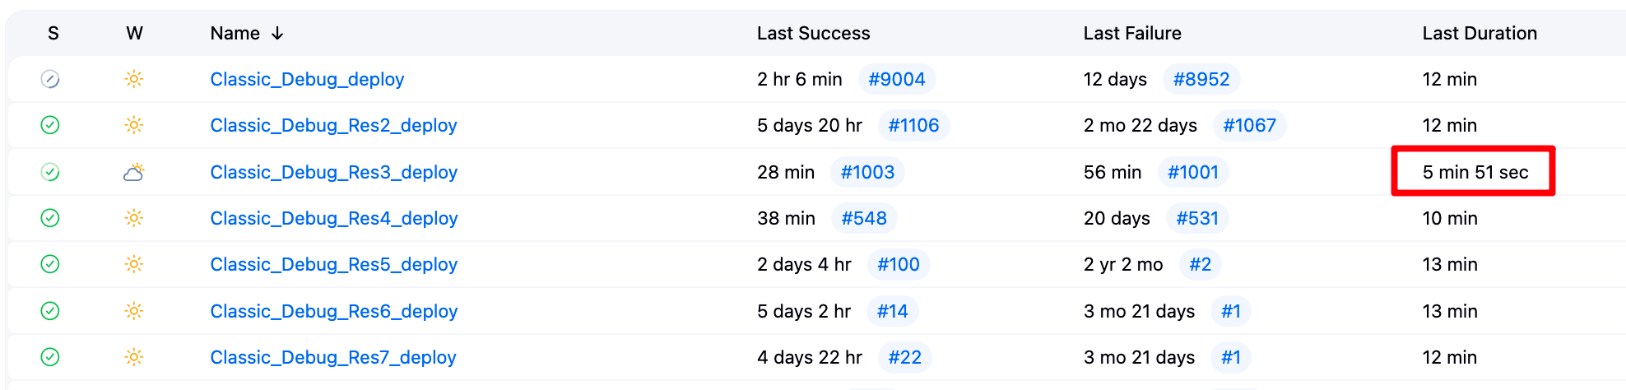The height and width of the screenshot is (390, 1626).
Task: Sort by the Last Success column header
Action: (813, 33)
